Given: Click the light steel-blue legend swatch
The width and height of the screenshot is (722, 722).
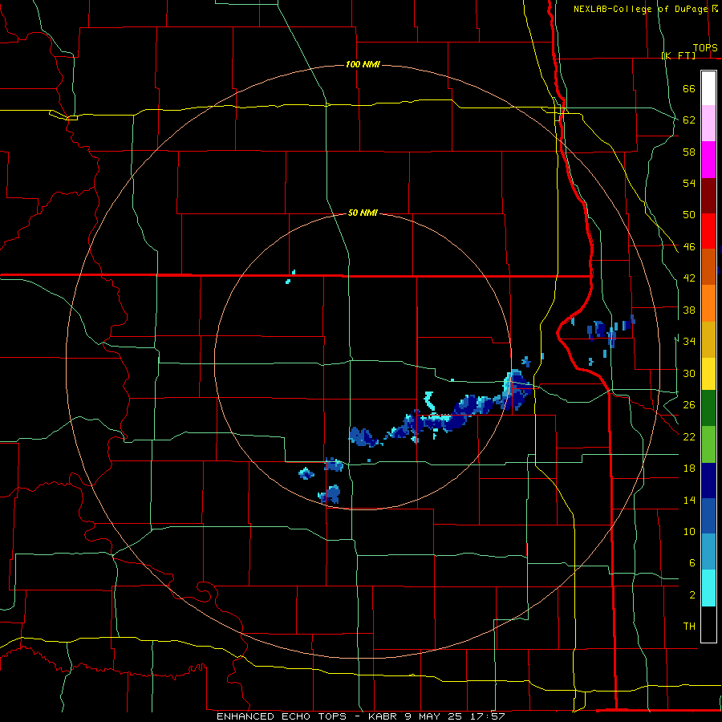Looking at the screenshot, I should 708,552.
